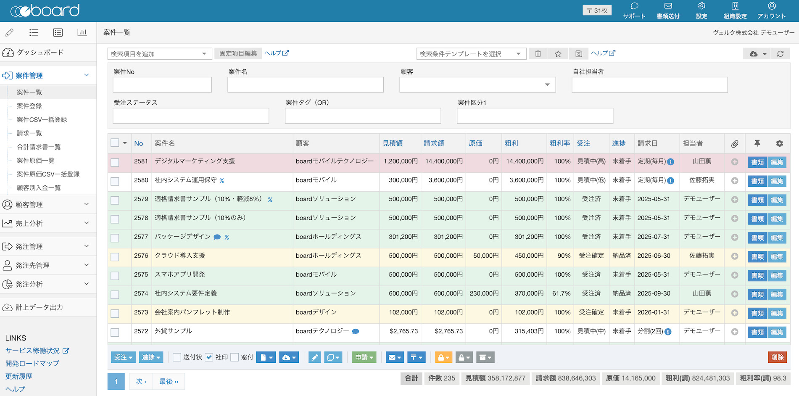Go to 次 page in pagination
799x396 pixels.
point(141,381)
